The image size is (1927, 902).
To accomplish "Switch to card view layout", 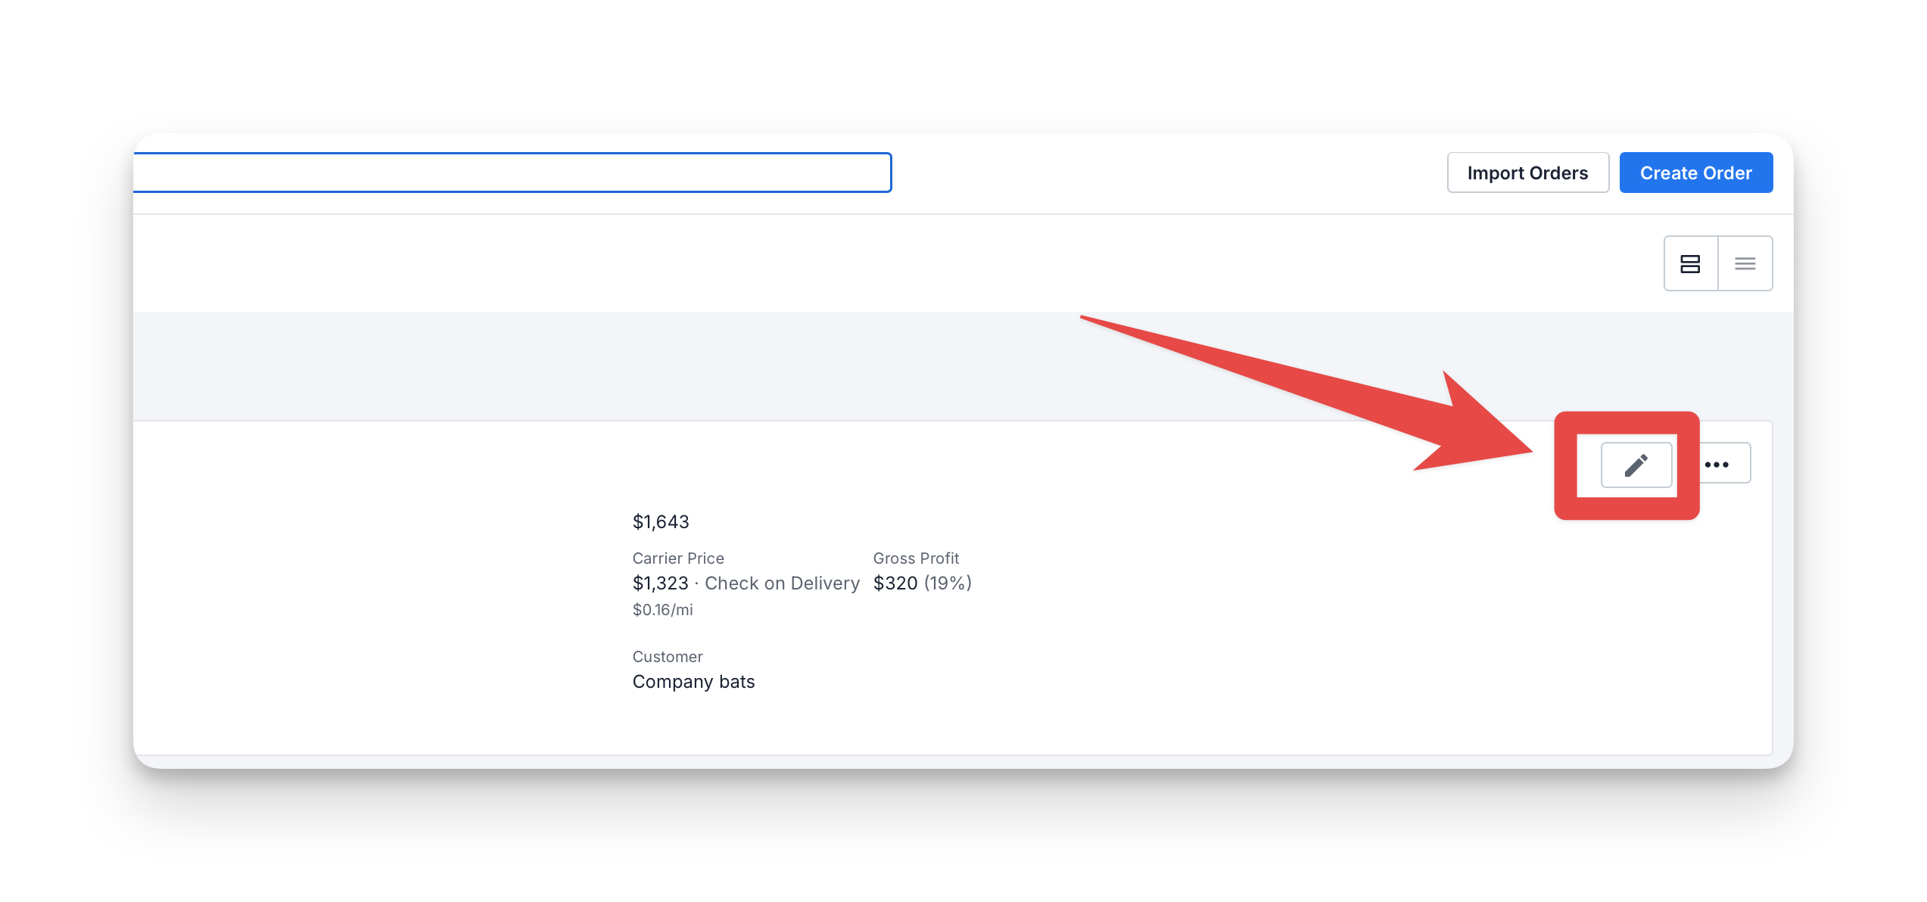I will [x=1690, y=263].
